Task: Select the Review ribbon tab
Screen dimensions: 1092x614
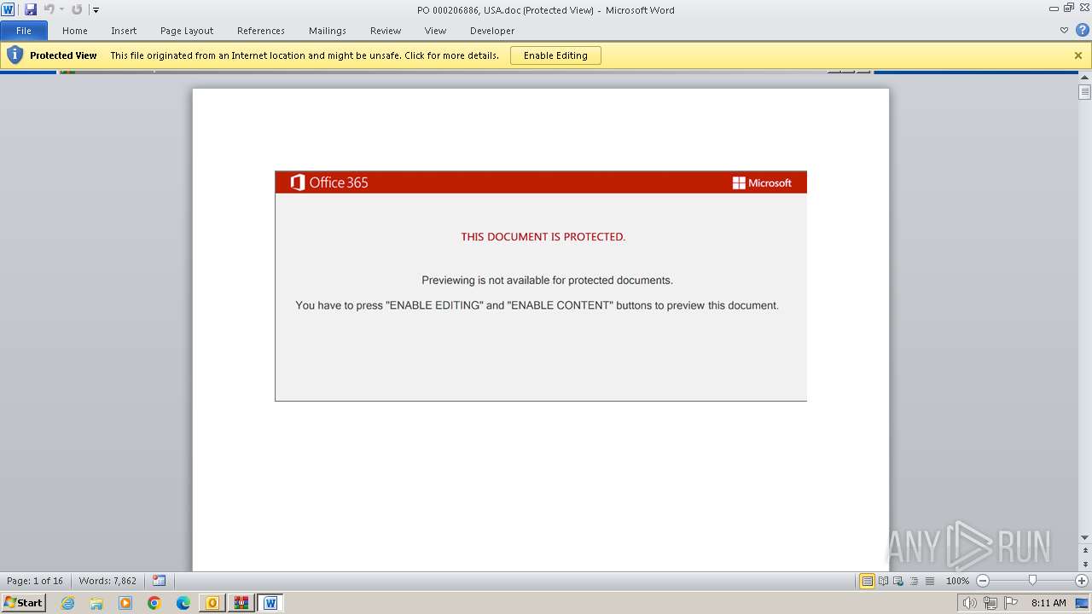Action: point(386,31)
